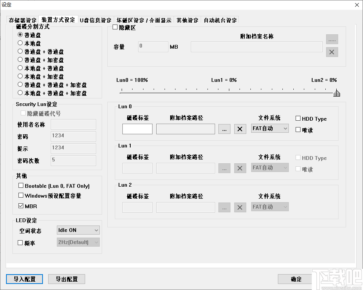Click the 导出配置 button
The width and height of the screenshot is (363, 290).
[x=66, y=279]
